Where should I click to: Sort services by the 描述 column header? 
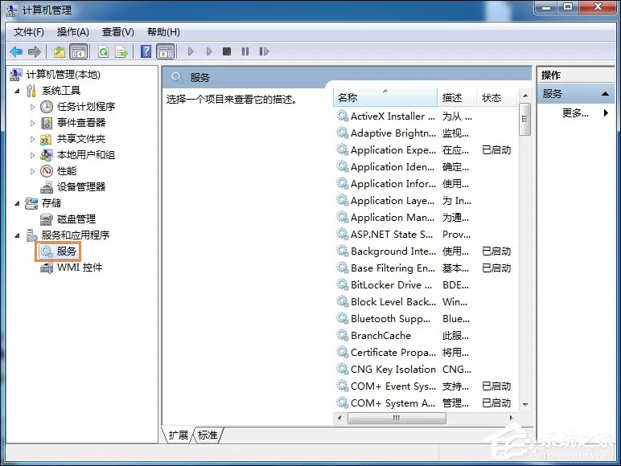[457, 97]
